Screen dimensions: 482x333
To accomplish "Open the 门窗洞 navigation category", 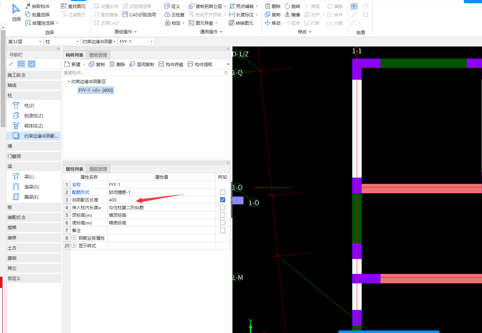I will [x=33, y=157].
